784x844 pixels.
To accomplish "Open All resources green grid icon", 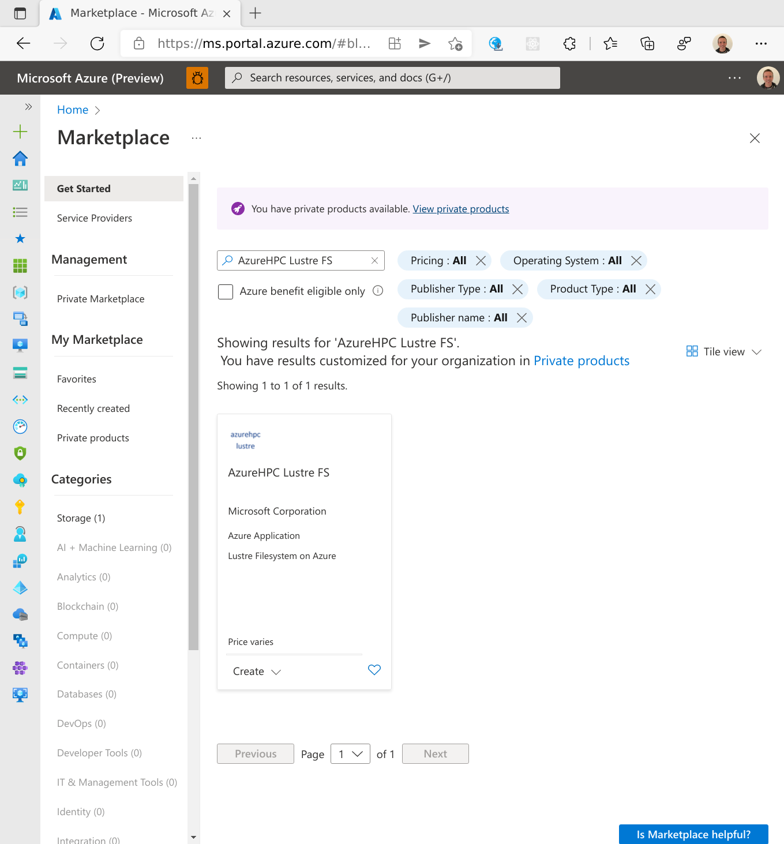I will click(20, 265).
